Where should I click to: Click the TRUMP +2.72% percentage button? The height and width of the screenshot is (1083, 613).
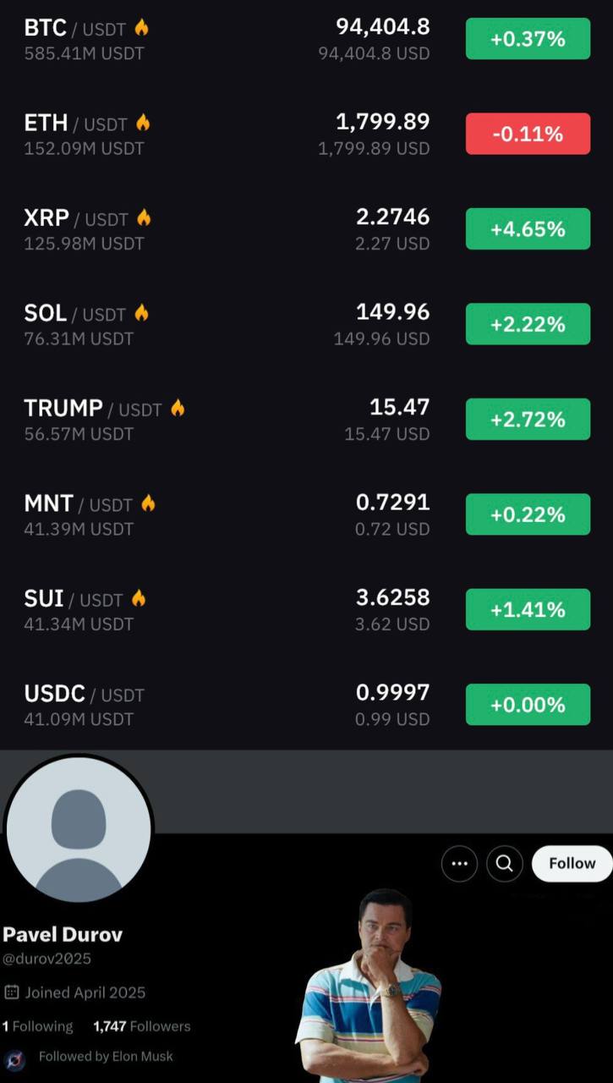coord(528,420)
